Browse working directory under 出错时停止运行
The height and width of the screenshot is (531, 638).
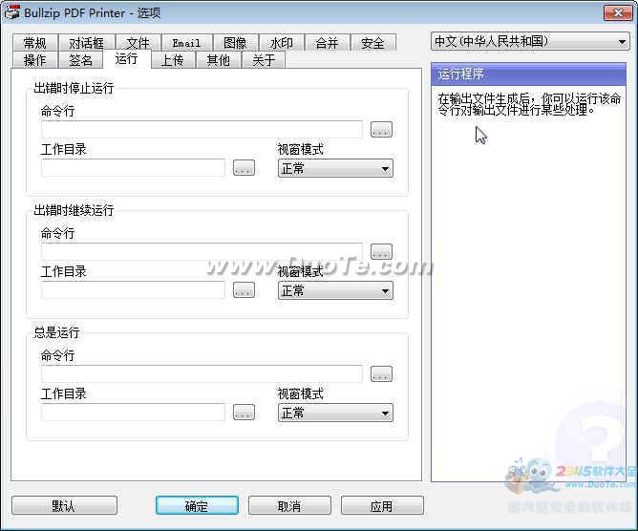(x=244, y=168)
